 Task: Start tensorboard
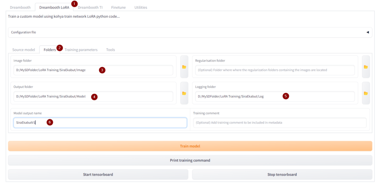[x=98, y=175]
